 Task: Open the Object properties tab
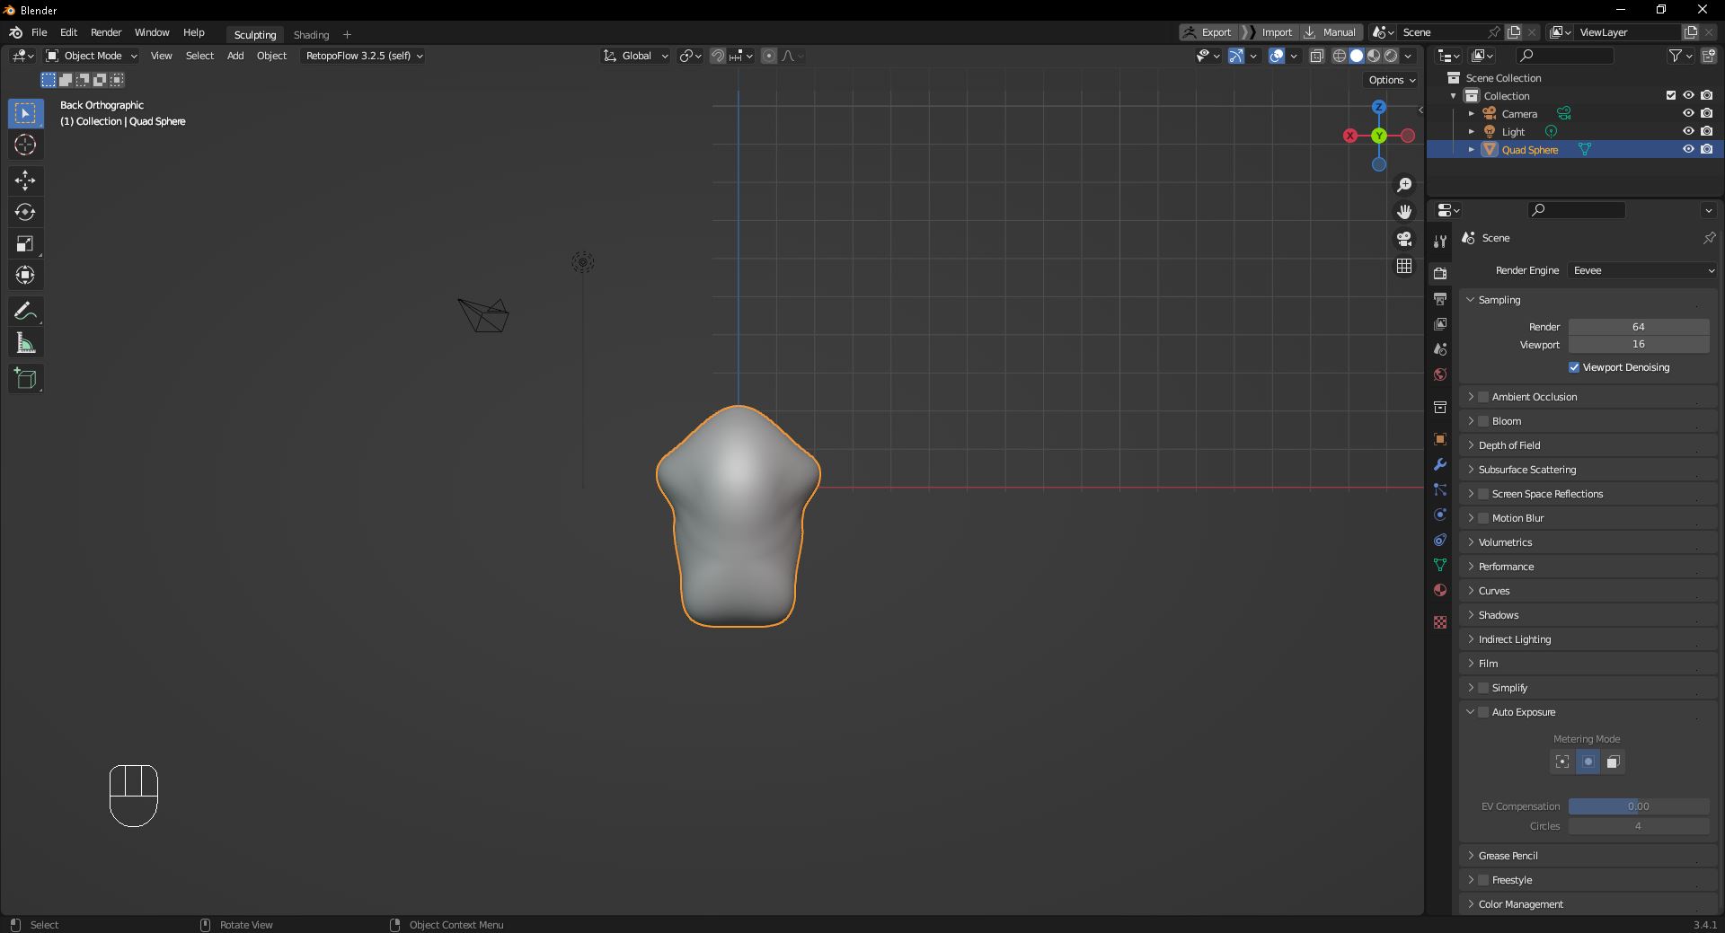coord(1440,439)
